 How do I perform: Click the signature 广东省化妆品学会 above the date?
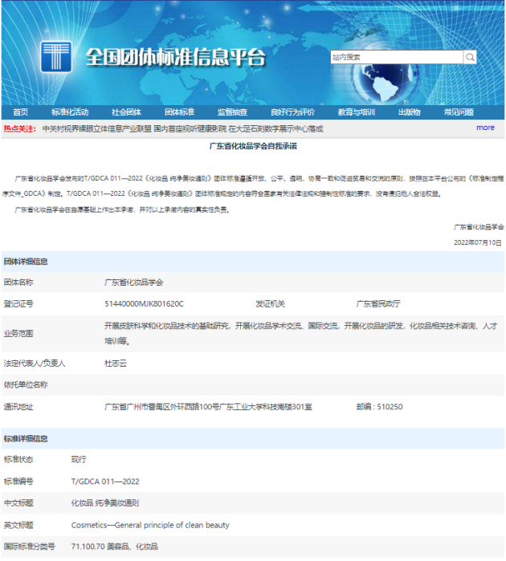pyautogui.click(x=479, y=227)
